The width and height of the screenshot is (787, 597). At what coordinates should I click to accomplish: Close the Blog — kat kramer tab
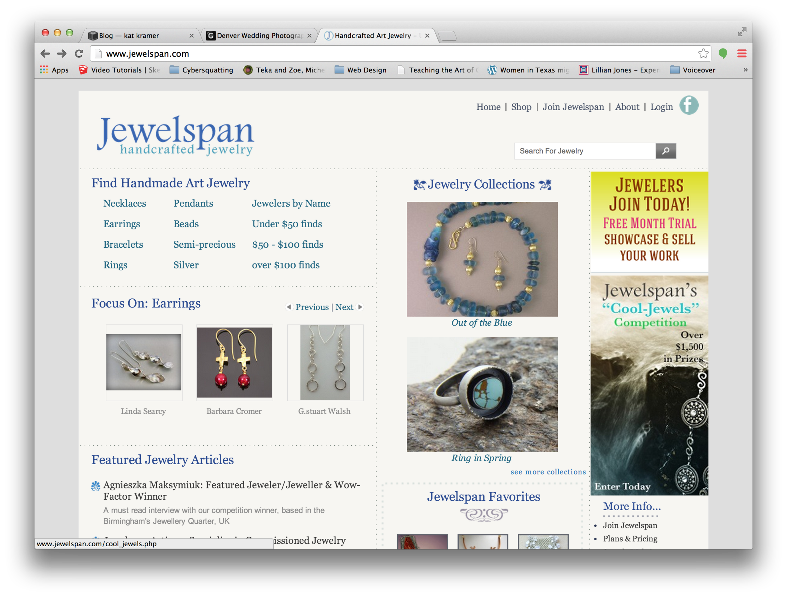[191, 36]
